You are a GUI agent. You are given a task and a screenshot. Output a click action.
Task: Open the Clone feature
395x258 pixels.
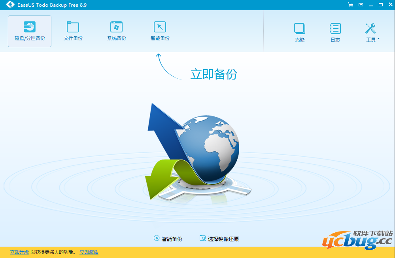click(299, 31)
